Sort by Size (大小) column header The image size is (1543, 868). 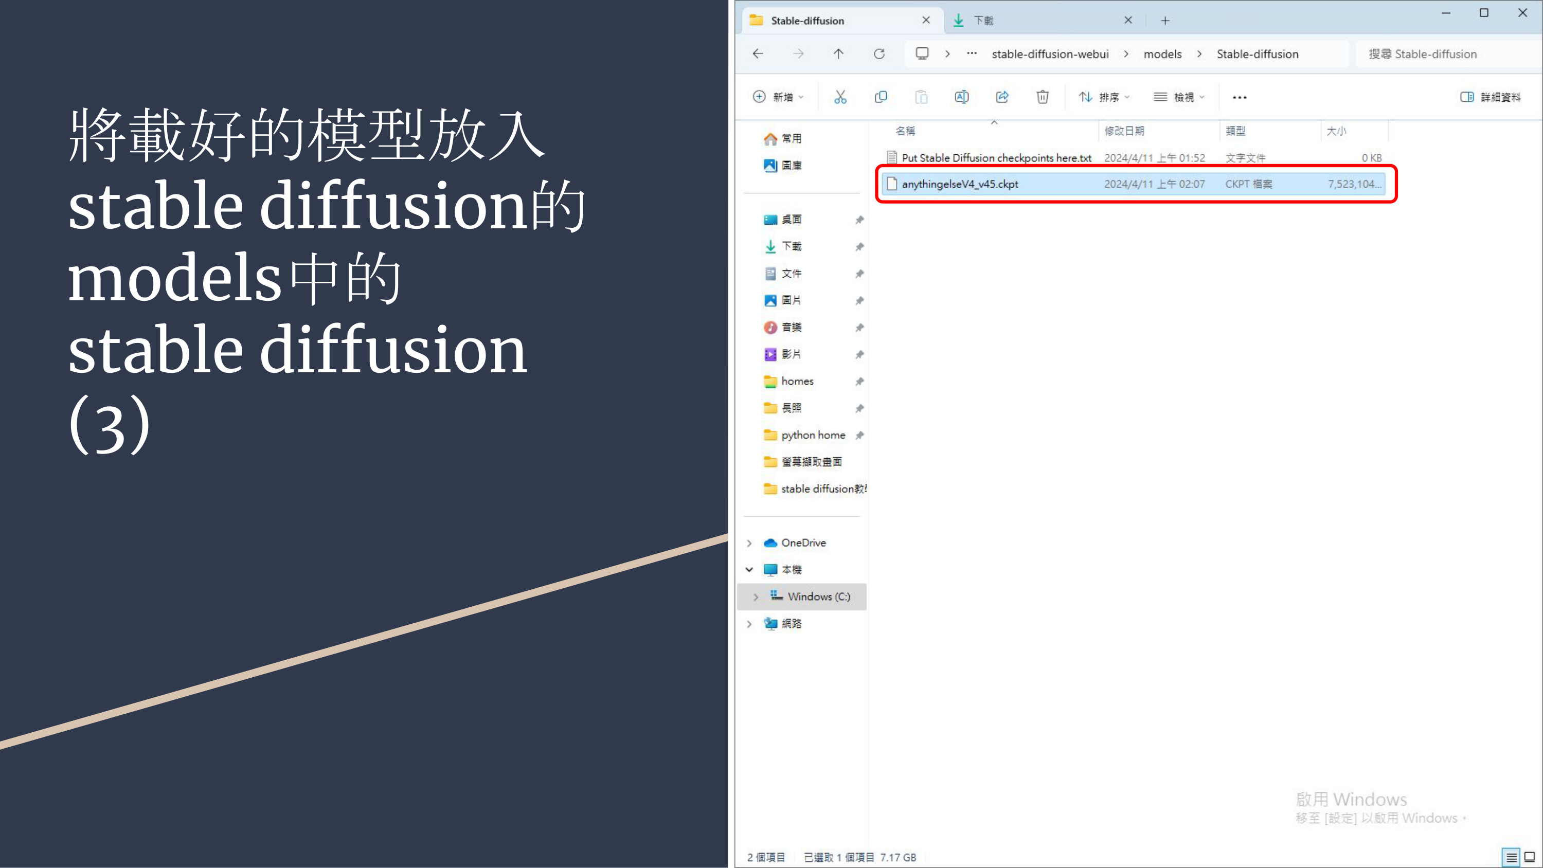pyautogui.click(x=1353, y=131)
